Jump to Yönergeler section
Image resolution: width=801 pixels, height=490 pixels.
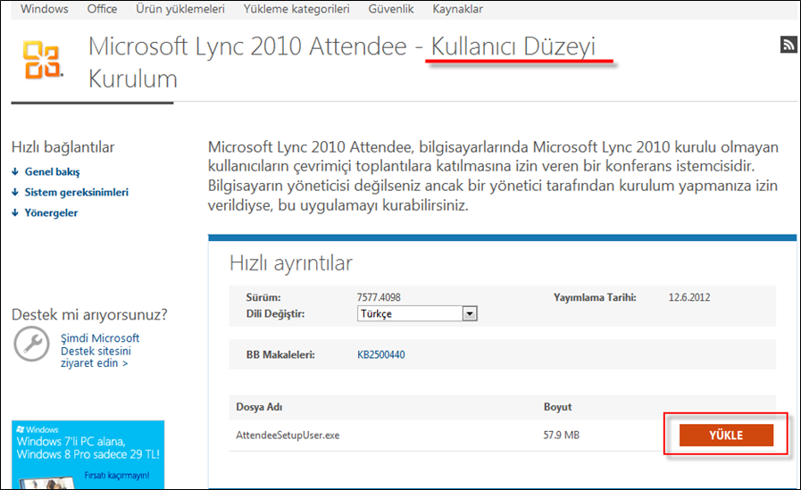coord(51,212)
